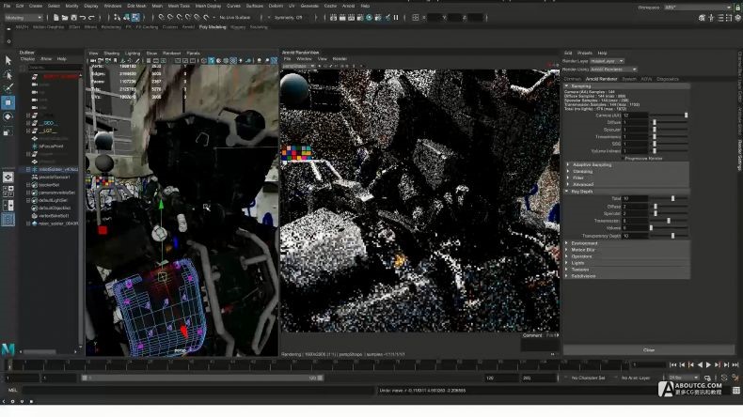The width and height of the screenshot is (743, 417).
Task: Expand Environment section
Action: pos(567,243)
